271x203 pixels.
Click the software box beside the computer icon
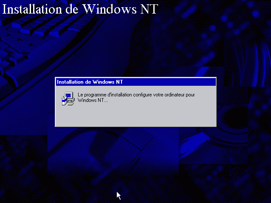(64, 101)
